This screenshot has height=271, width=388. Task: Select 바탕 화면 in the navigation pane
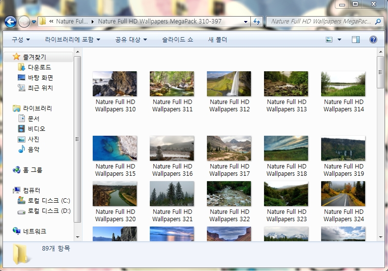click(x=40, y=78)
